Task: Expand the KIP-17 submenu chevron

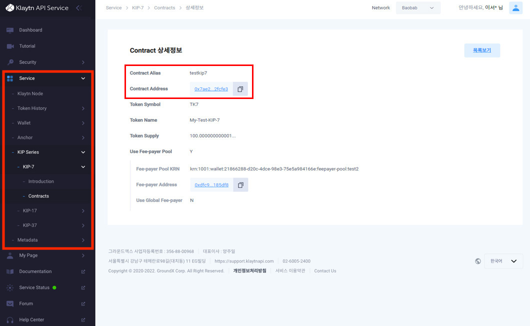Action: point(83,210)
